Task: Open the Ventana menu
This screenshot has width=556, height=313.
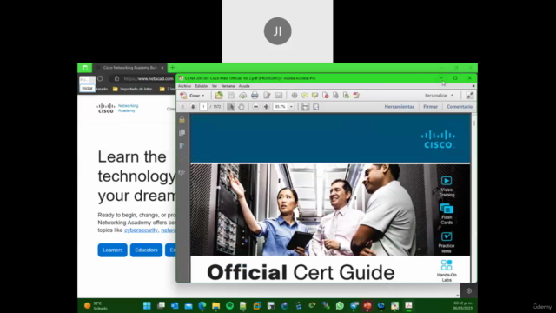Action: 228,86
